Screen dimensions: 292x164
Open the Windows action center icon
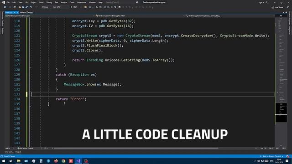[x=287, y=161]
